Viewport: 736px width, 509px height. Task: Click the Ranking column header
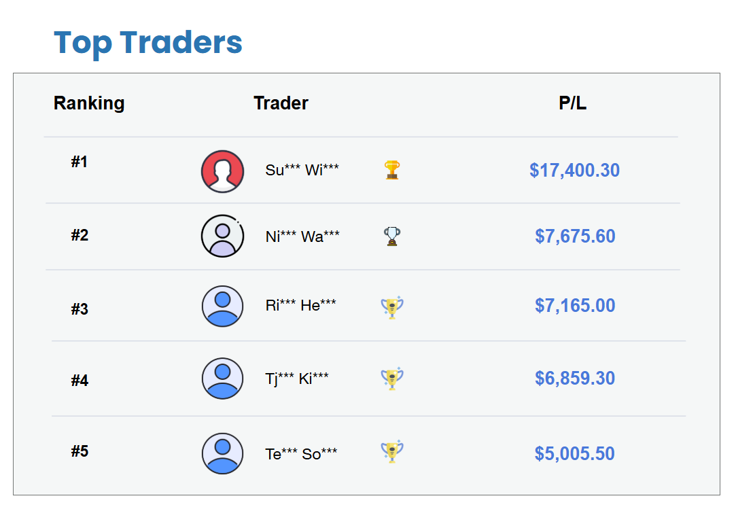point(89,103)
